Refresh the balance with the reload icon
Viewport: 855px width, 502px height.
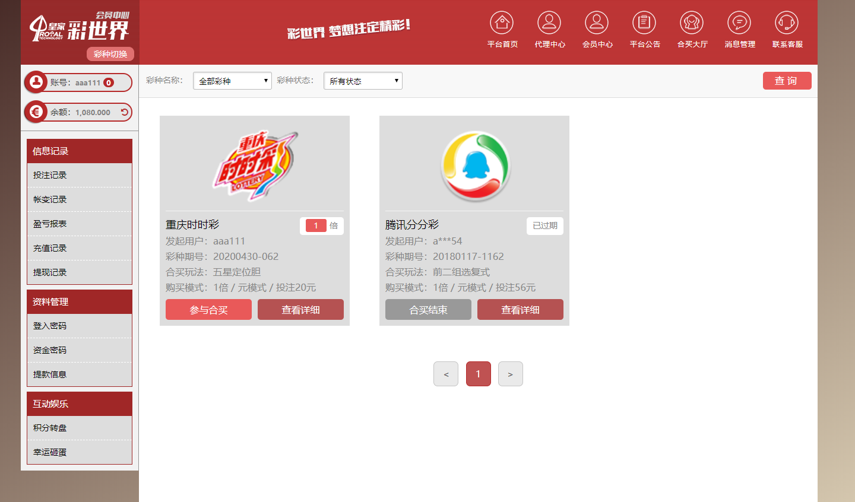pos(125,112)
